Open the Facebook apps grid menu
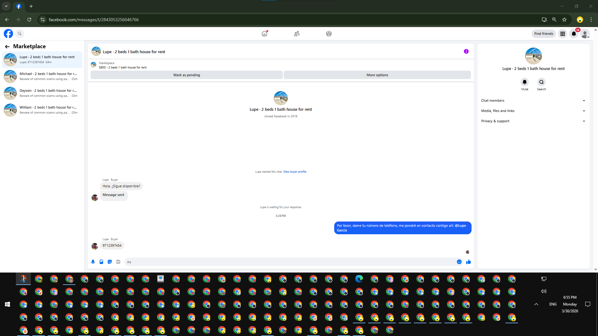The height and width of the screenshot is (336, 598). tap(562, 34)
